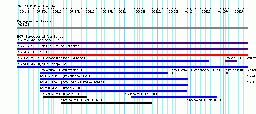Open nsv6141935 (ByrskaBishop2022) label

(65, 76)
